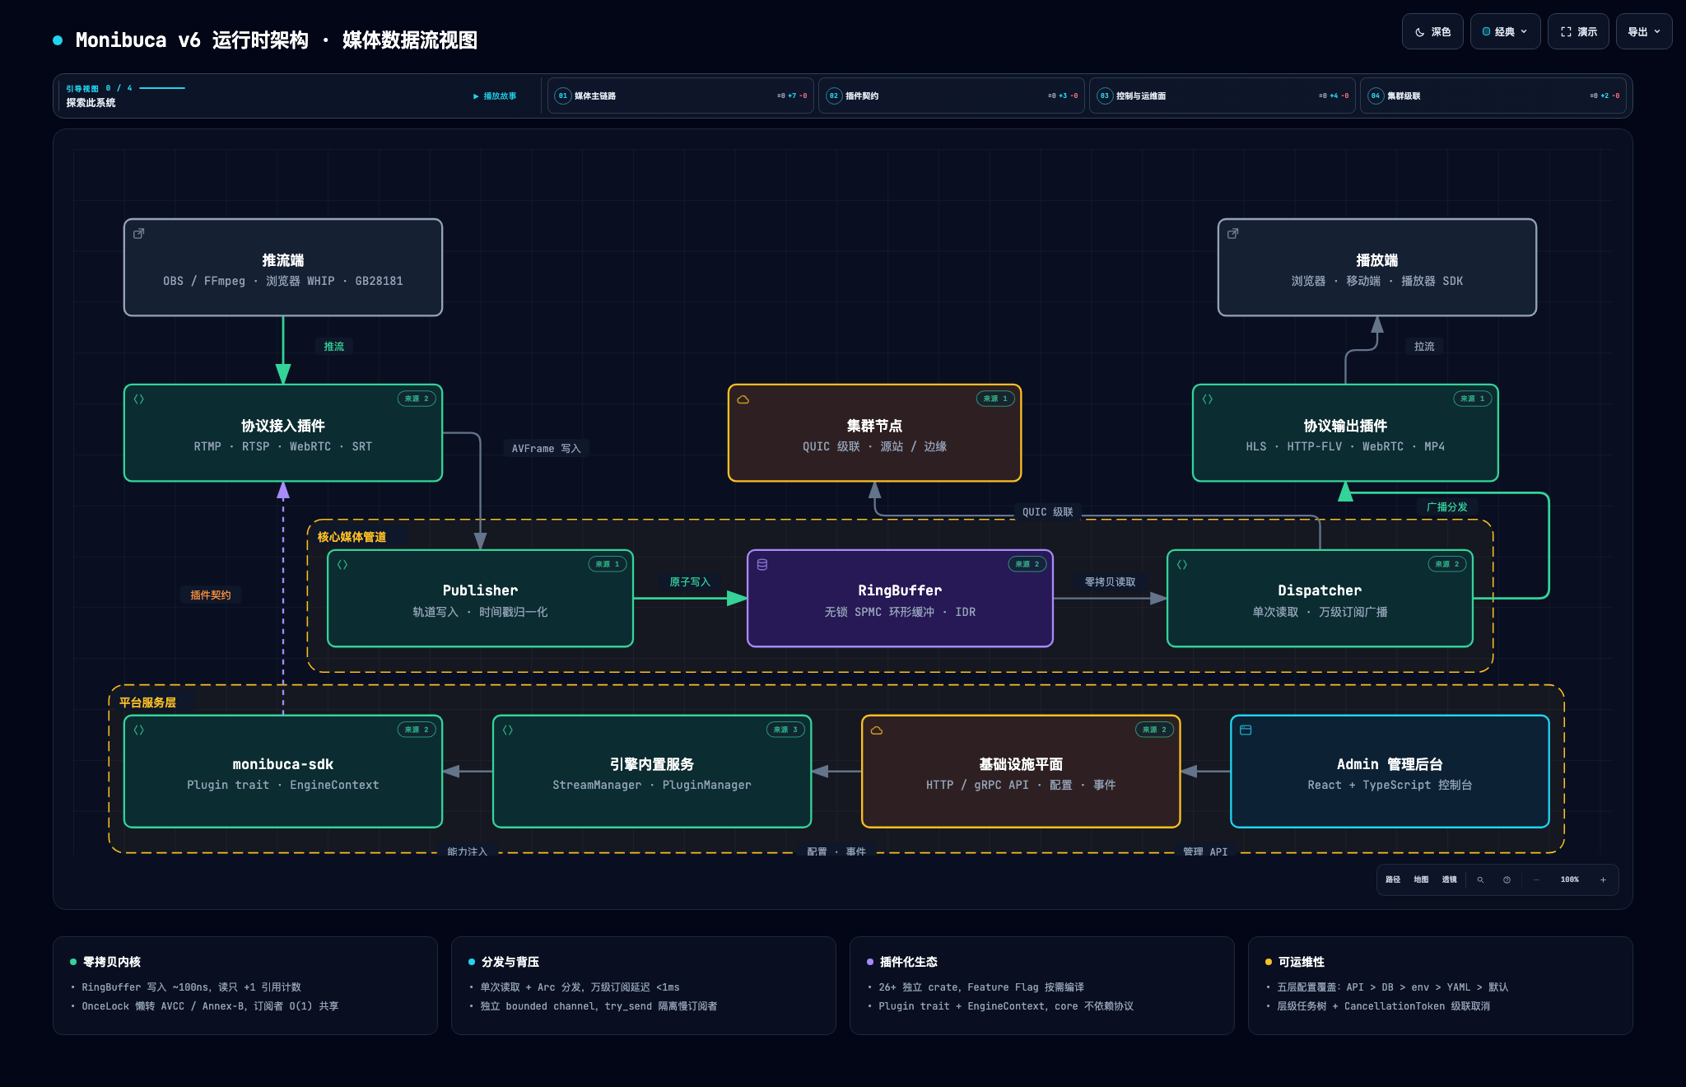Image resolution: width=1686 pixels, height=1087 pixels.
Task: Click external link icon on 播放端 node
Action: click(x=1233, y=234)
